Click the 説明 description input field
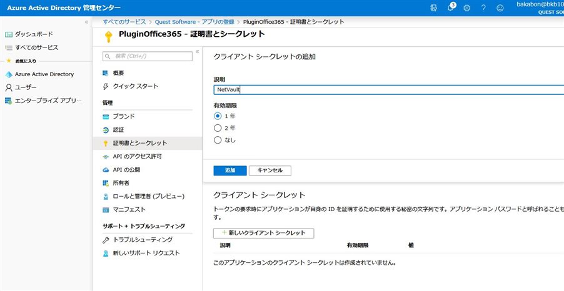The width and height of the screenshot is (564, 291). click(388, 90)
